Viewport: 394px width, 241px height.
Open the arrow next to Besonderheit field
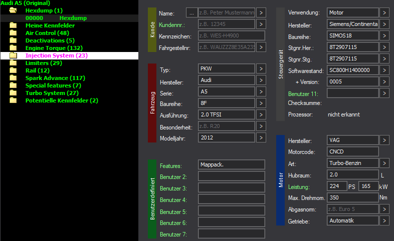[261, 126]
